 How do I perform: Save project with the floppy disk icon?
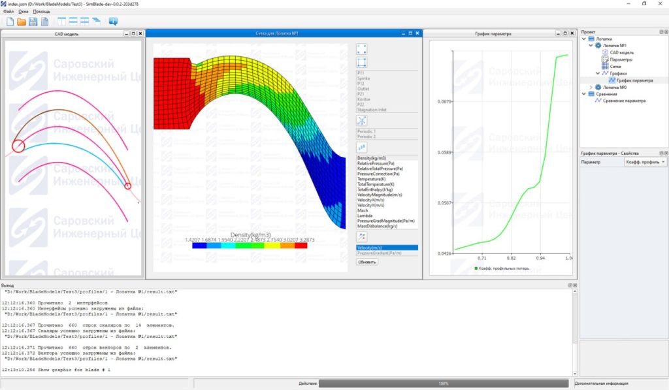click(x=33, y=22)
